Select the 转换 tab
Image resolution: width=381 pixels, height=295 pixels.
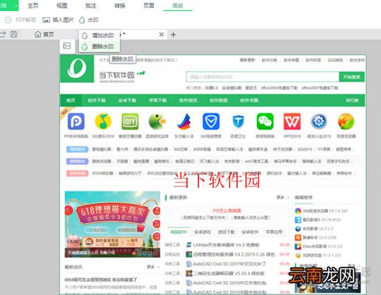point(120,6)
